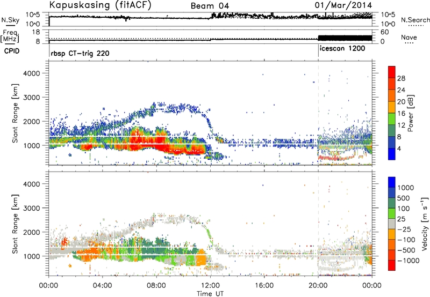The width and height of the screenshot is (430, 297).
Task: Click the "-1000" value on velocity scale
Action: point(408,261)
